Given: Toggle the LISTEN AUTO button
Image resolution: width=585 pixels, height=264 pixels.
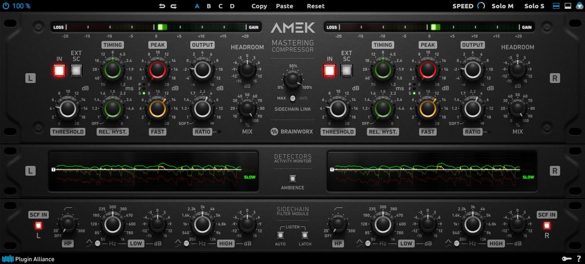Looking at the screenshot, I should (280, 235).
